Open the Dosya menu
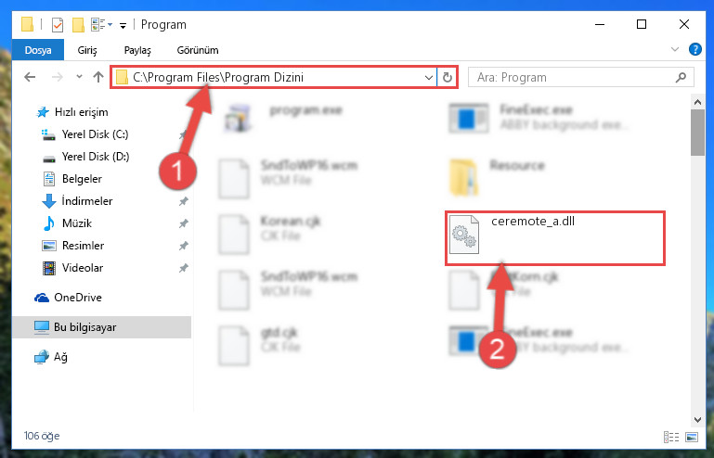 (38, 50)
